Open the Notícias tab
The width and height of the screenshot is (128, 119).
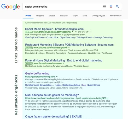click(x=64, y=16)
